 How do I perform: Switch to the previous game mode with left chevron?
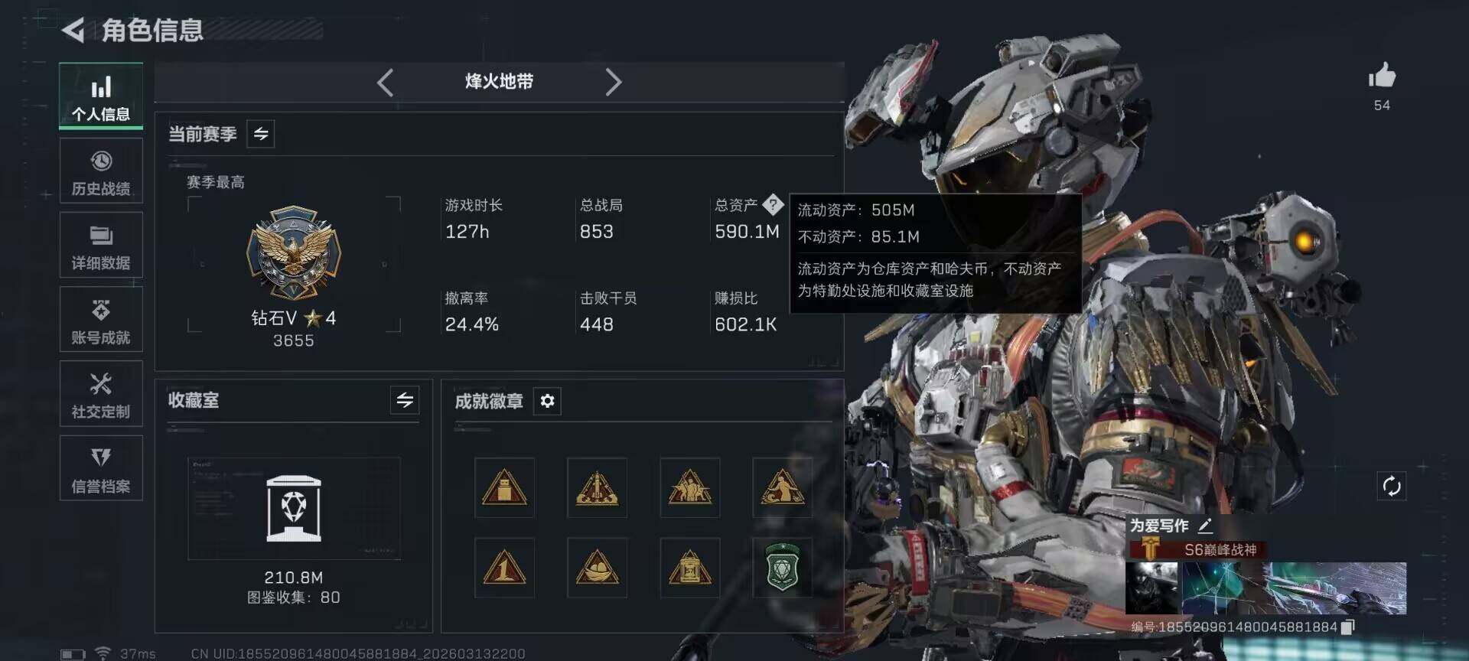(x=385, y=82)
